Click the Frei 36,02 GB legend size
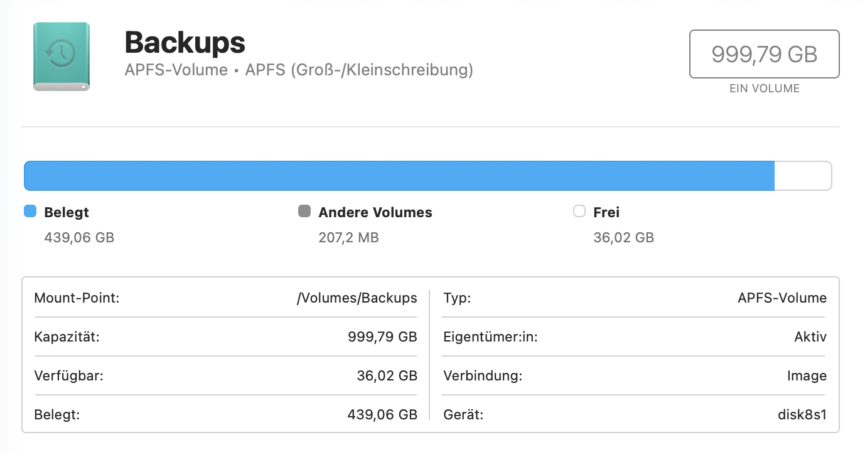 coord(623,238)
